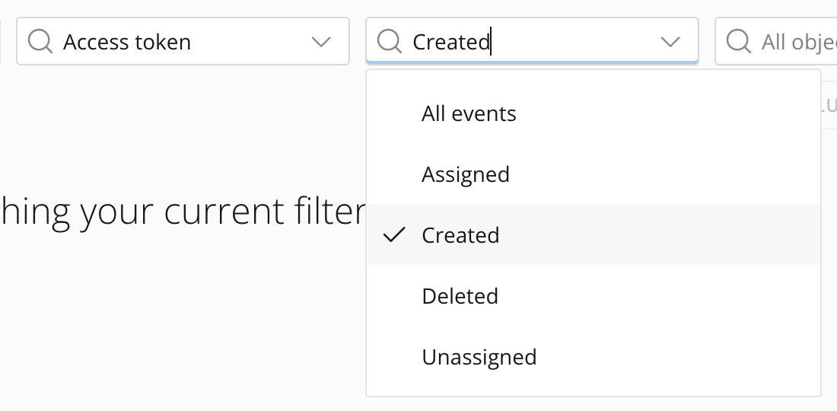Select the Assigned option
The width and height of the screenshot is (837, 411).
click(x=593, y=174)
